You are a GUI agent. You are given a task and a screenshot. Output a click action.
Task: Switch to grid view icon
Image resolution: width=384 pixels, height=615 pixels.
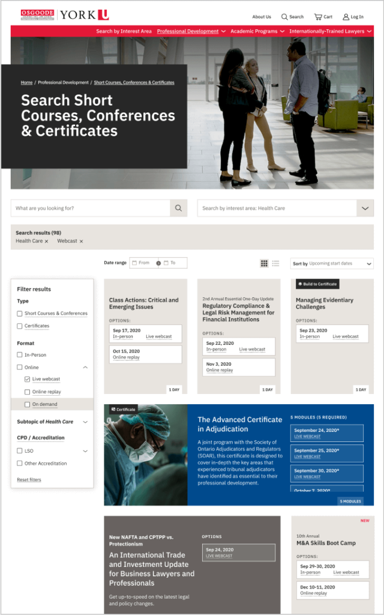pyautogui.click(x=264, y=264)
